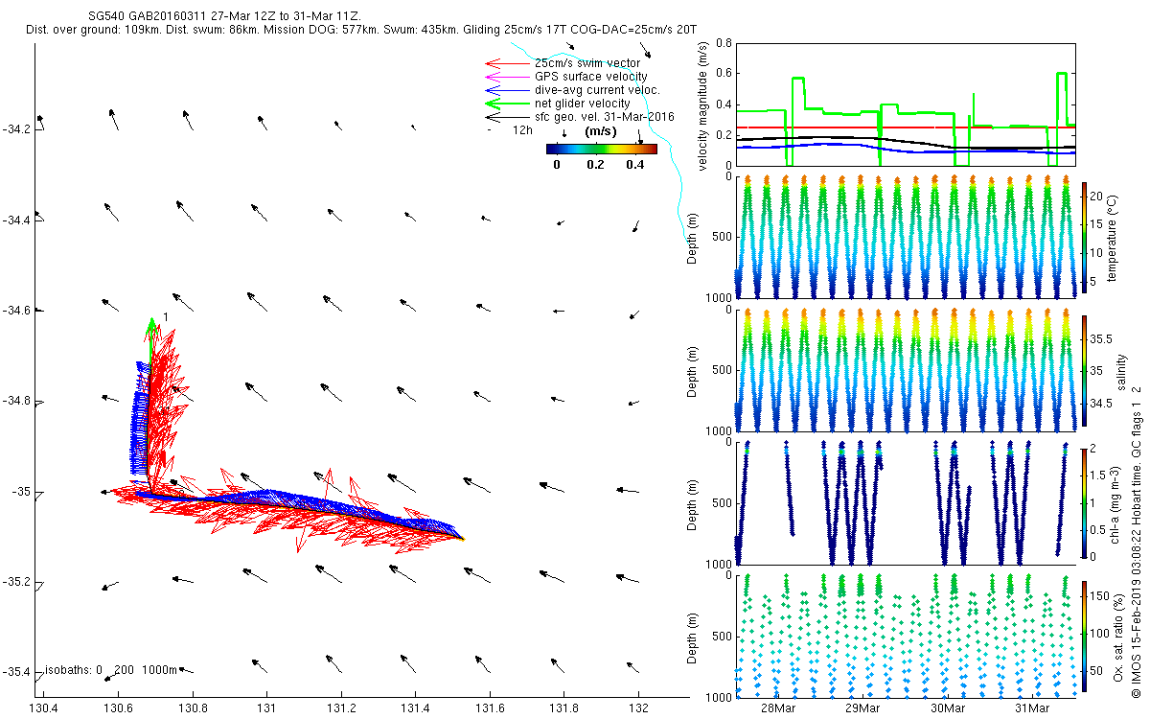The width and height of the screenshot is (1150, 719).
Task: Click the '12h' legend label
Action: tap(523, 129)
